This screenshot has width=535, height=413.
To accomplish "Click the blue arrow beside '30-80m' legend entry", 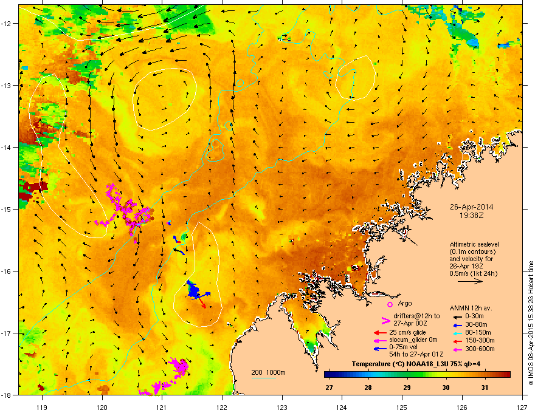I will pos(457,326).
